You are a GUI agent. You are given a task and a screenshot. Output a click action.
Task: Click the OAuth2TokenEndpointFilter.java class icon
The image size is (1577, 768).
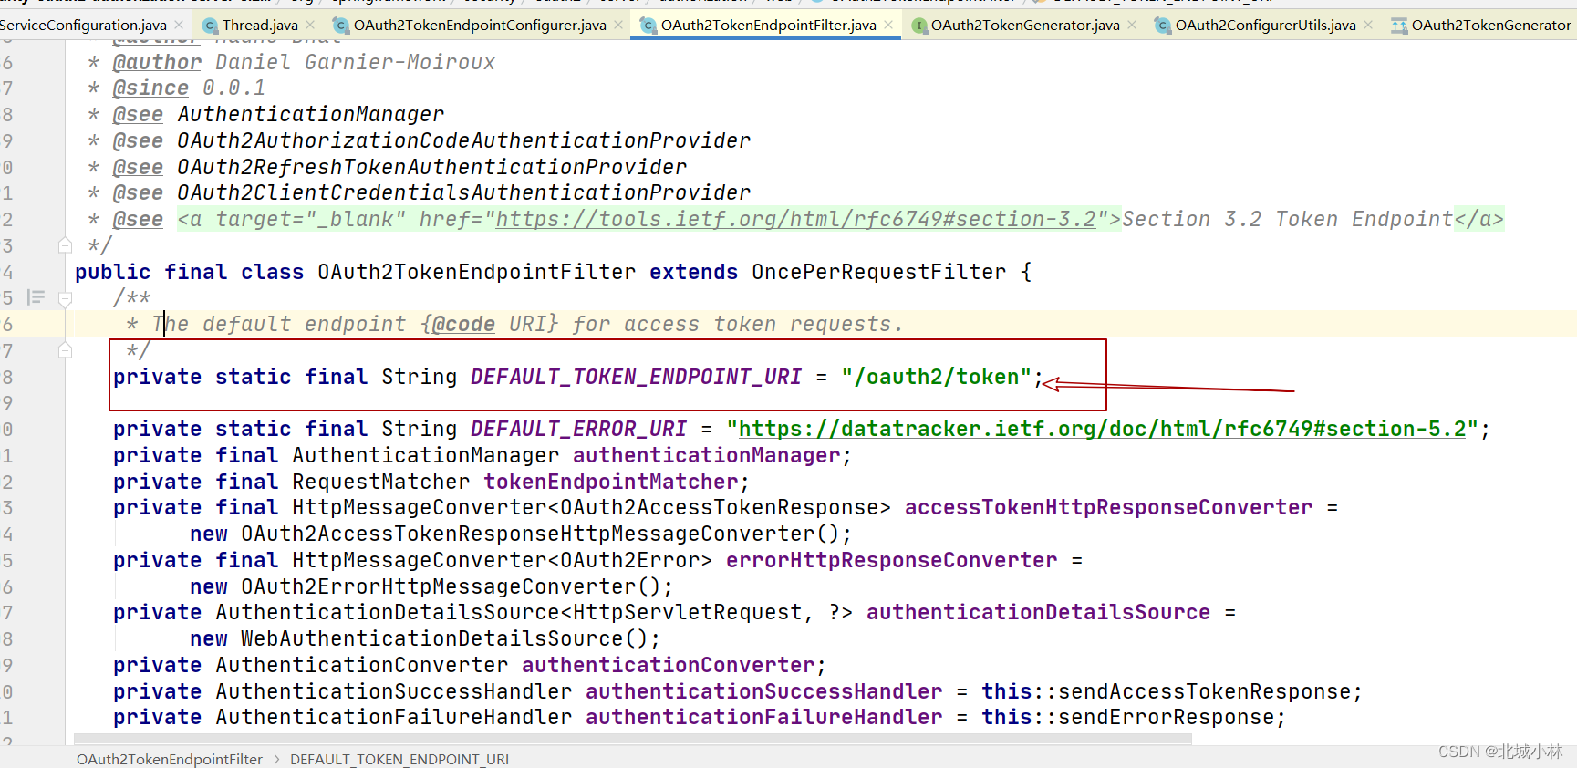648,26
